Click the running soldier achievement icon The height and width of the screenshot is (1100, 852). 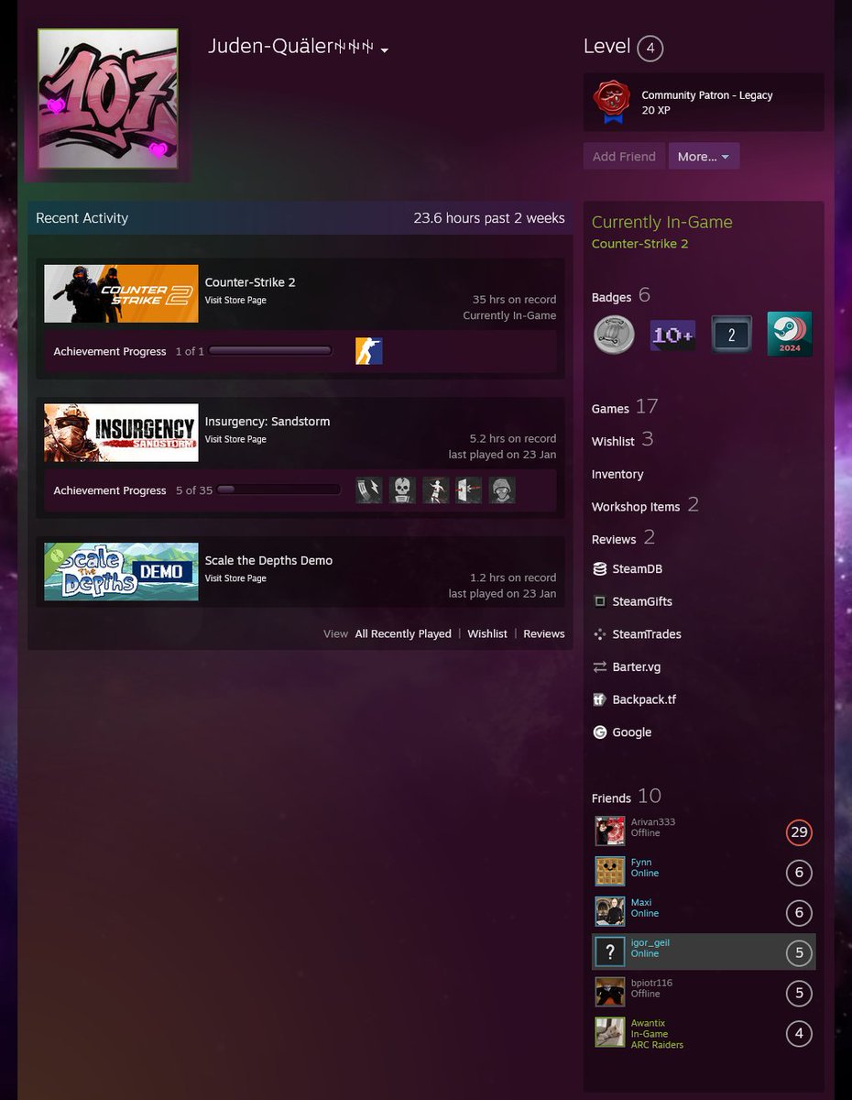[436, 490]
